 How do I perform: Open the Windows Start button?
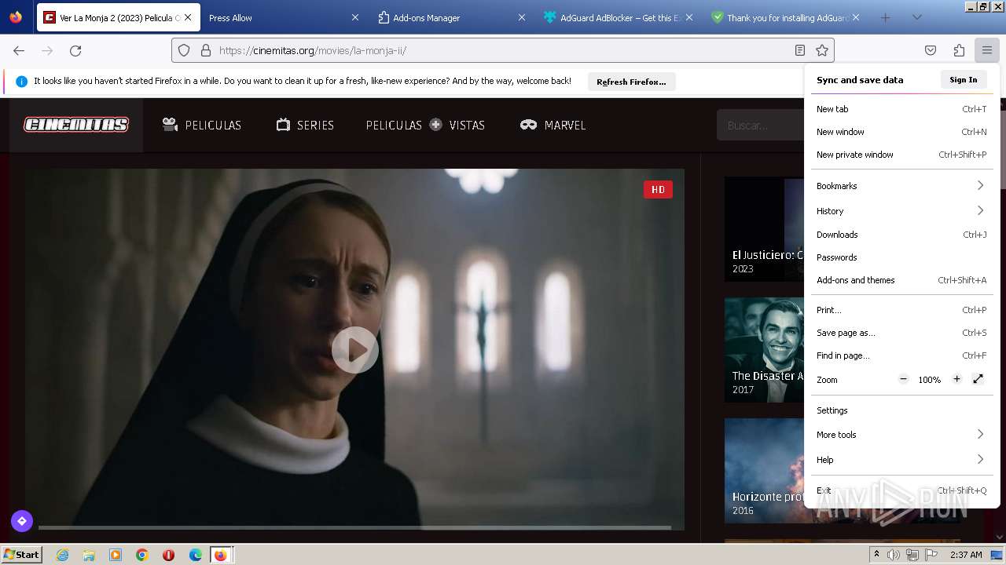[x=21, y=555]
